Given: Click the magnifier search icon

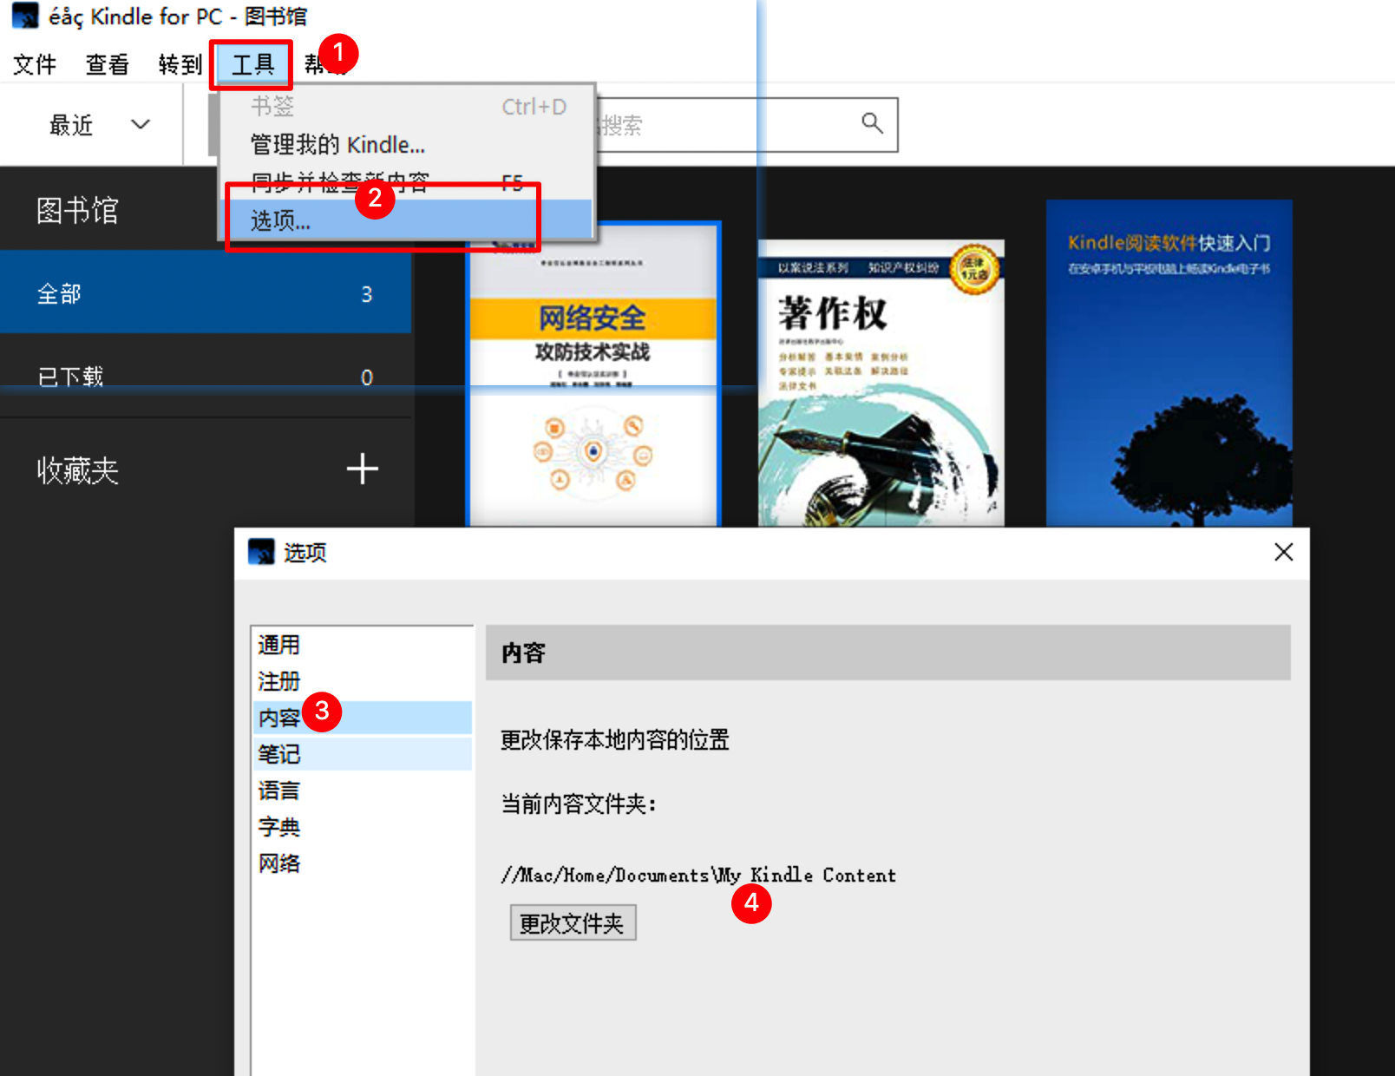Looking at the screenshot, I should coord(872,124).
